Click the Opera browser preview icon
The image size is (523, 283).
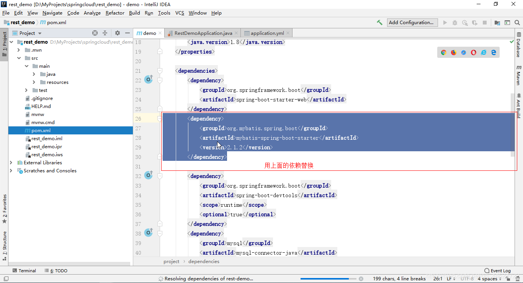point(474,52)
